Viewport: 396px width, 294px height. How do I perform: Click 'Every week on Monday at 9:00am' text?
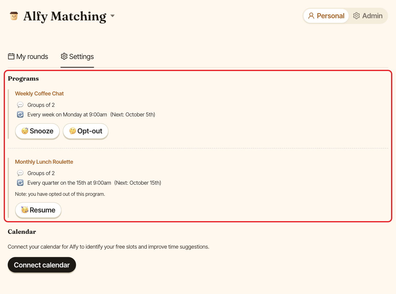(67, 115)
